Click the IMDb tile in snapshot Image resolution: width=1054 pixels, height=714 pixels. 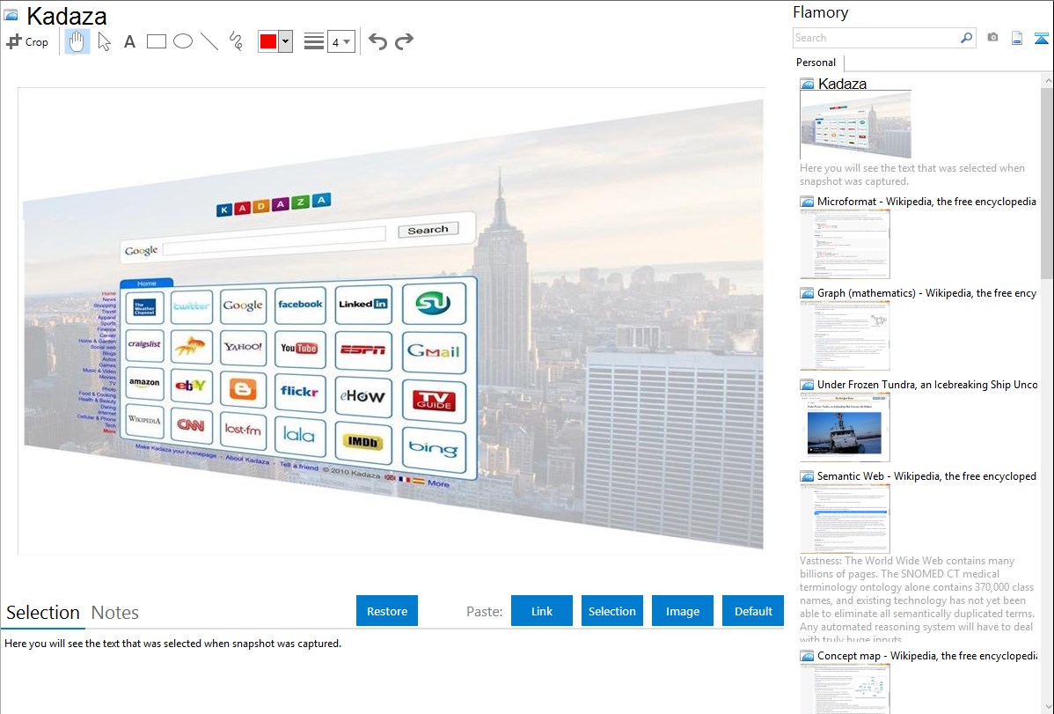click(363, 442)
